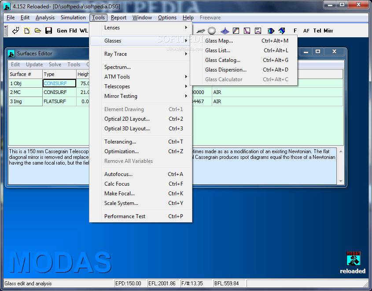Click the dark green flat element toolbar icon

pyautogui.click(x=201, y=31)
